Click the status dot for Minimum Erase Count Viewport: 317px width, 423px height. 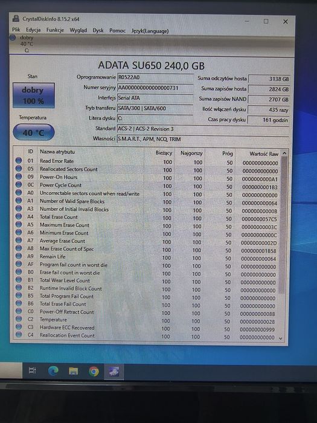coord(19,232)
